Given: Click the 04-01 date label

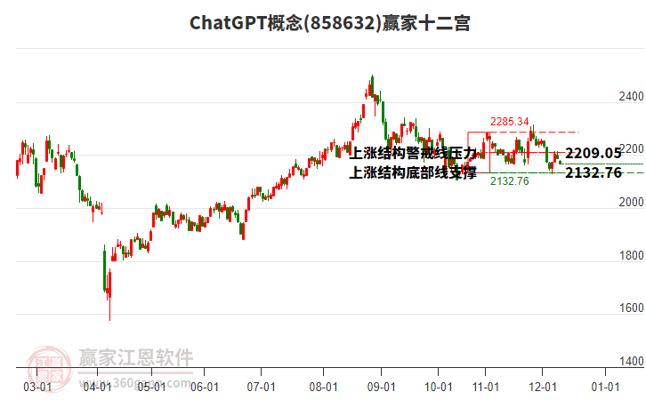Looking at the screenshot, I should pyautogui.click(x=97, y=387).
